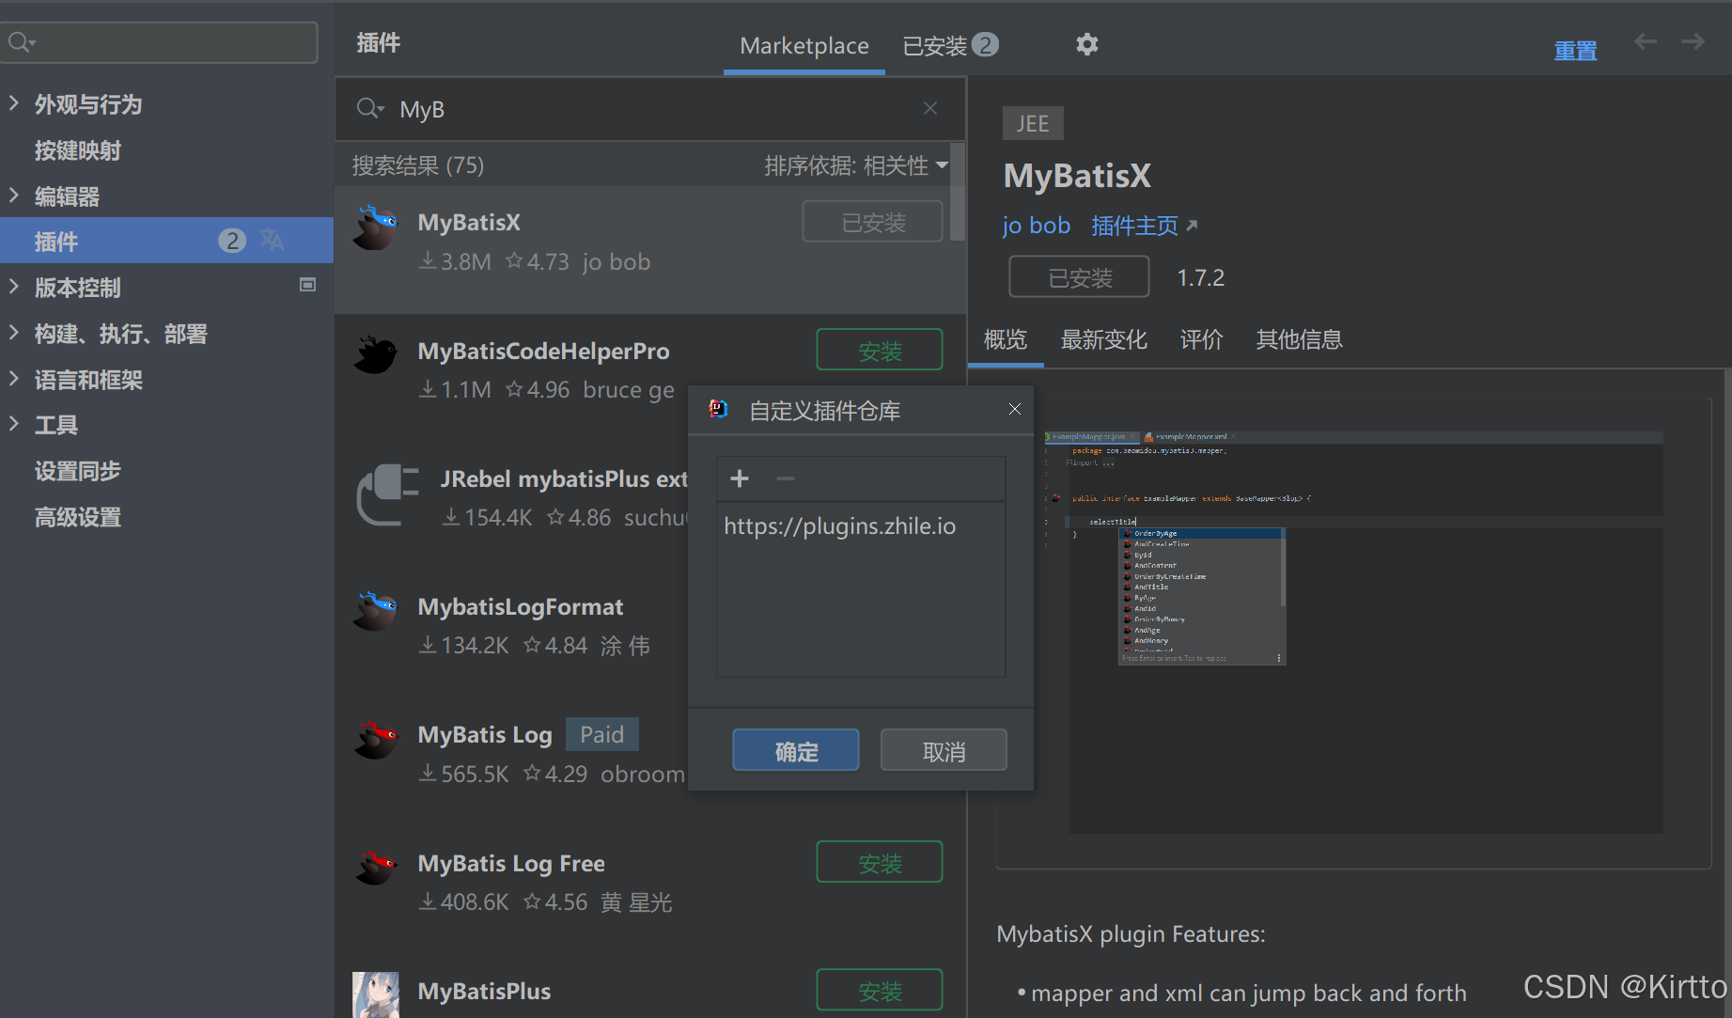Select the https://plugins.zhile.io repository entry
Screen dimensions: 1732x1018
[x=839, y=525]
